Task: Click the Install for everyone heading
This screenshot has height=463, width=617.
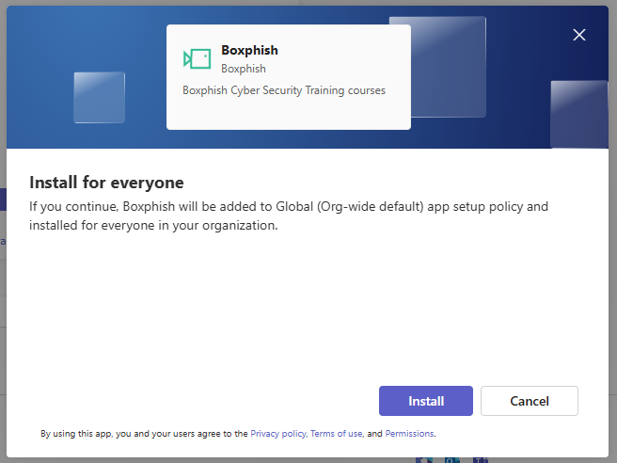Action: pyautogui.click(x=106, y=183)
